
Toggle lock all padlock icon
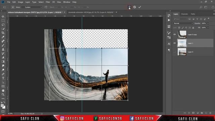click(x=193, y=28)
